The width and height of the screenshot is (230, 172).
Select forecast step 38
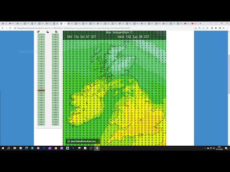pyautogui.click(x=41, y=124)
